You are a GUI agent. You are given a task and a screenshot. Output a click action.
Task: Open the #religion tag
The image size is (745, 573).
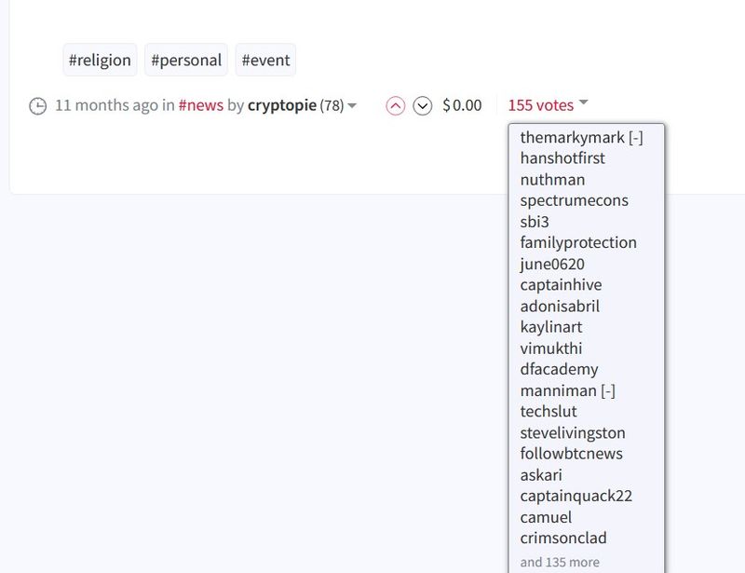(100, 61)
